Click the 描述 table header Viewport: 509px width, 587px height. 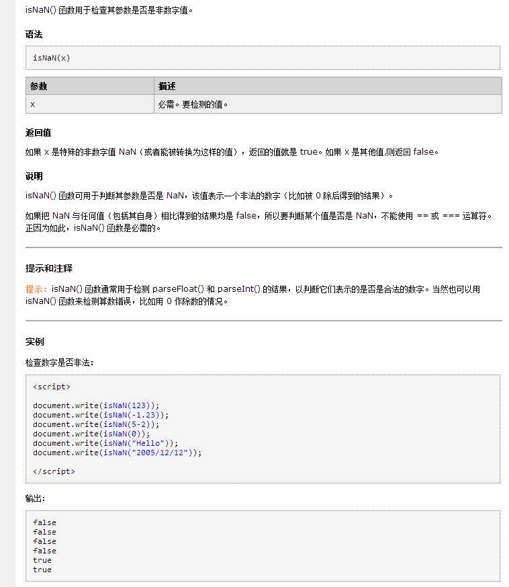click(x=328, y=86)
